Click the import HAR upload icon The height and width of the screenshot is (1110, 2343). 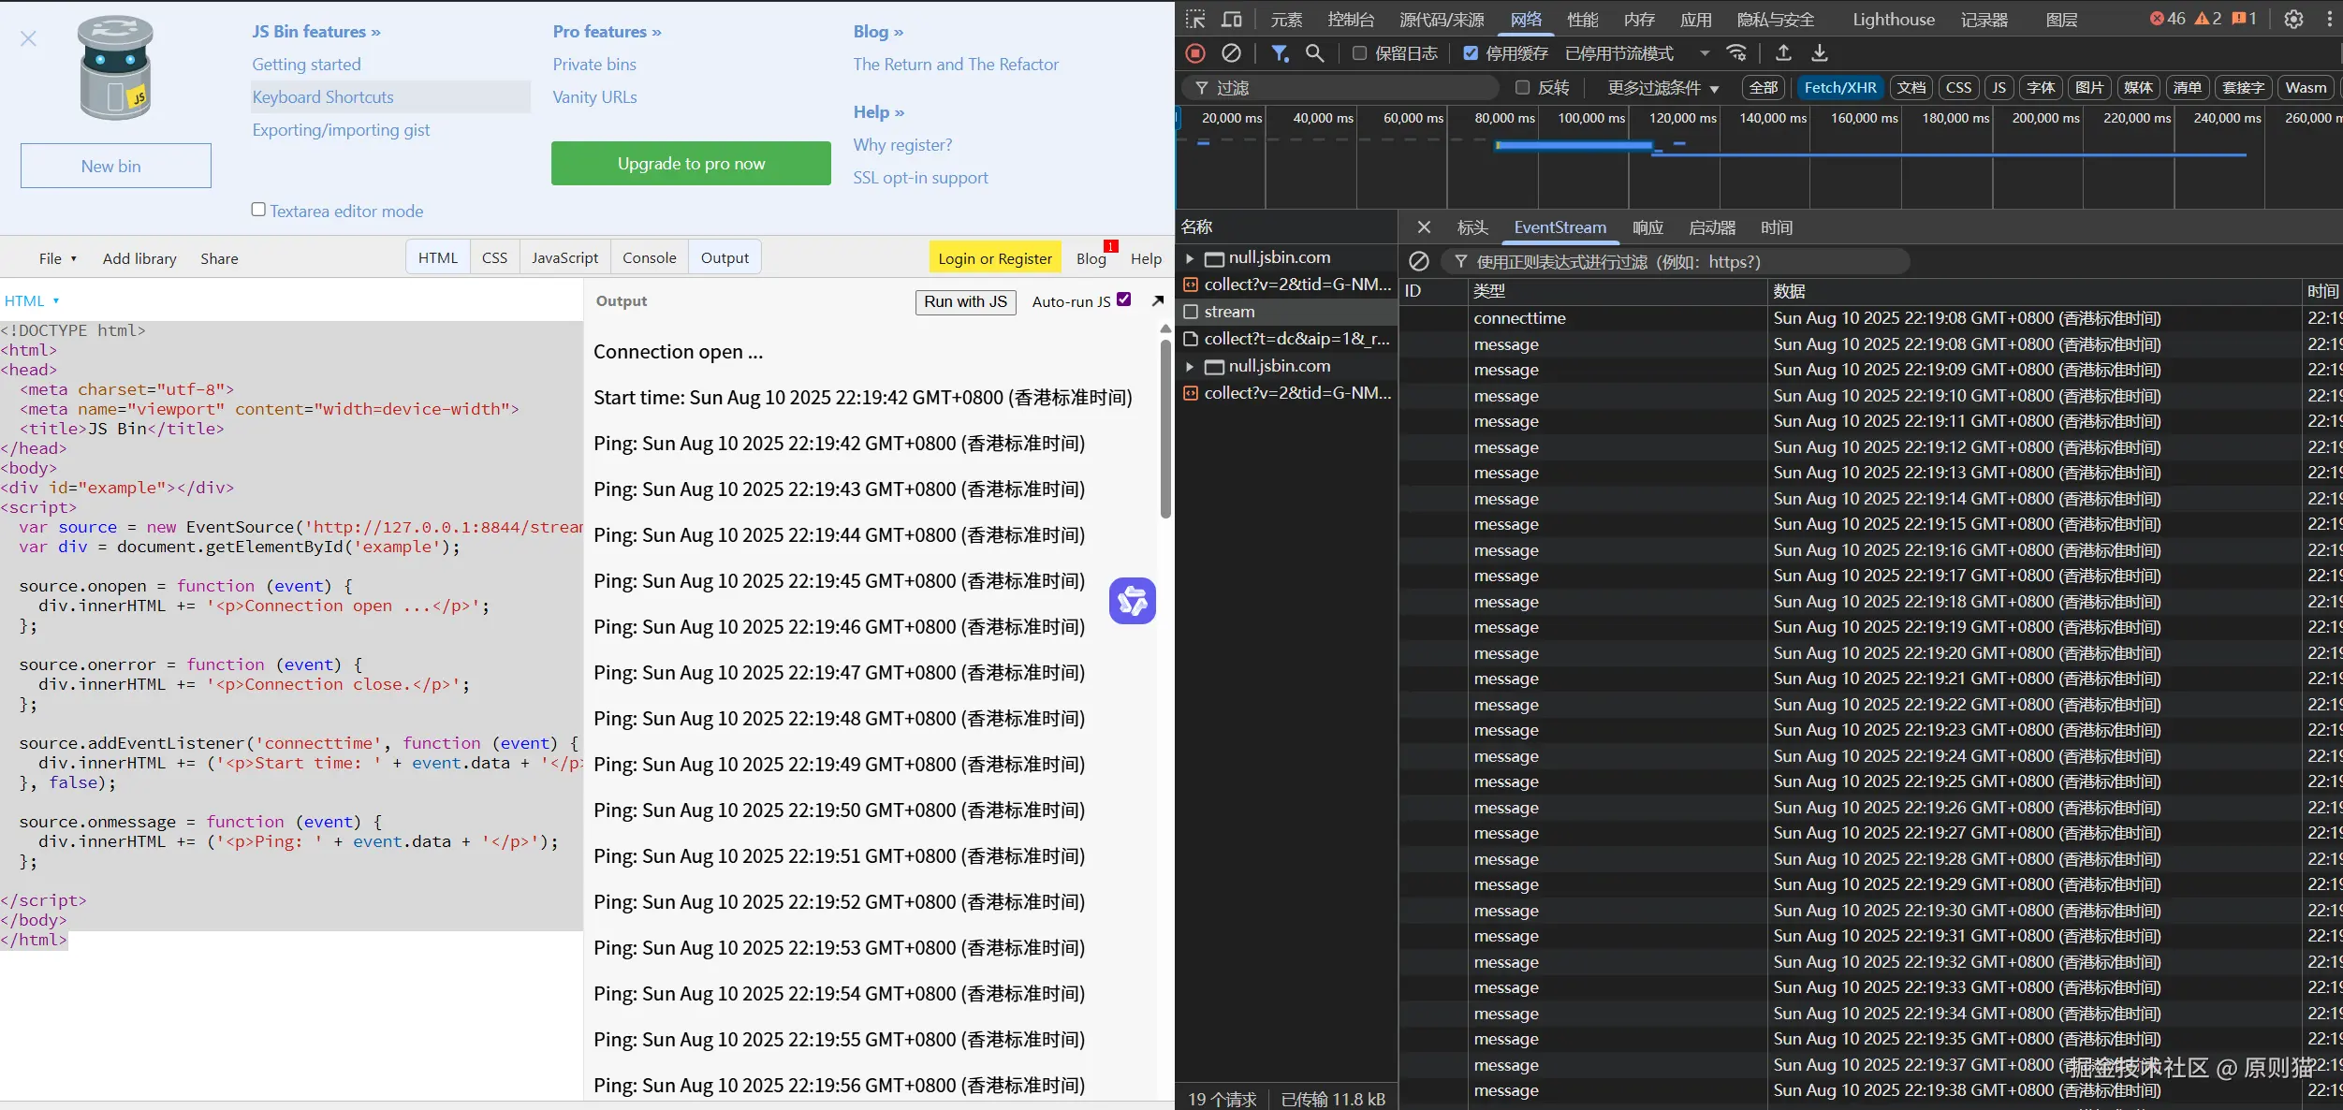coord(1783,53)
